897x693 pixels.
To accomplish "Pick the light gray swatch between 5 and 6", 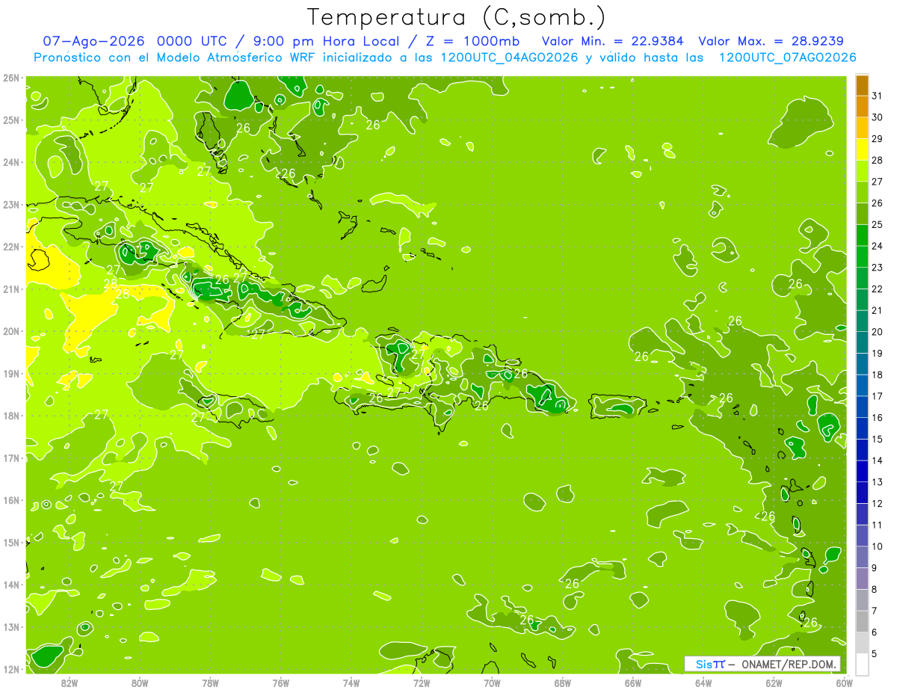I will coord(862,643).
